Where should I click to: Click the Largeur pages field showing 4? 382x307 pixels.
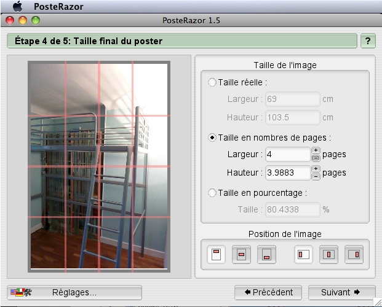tap(288, 154)
